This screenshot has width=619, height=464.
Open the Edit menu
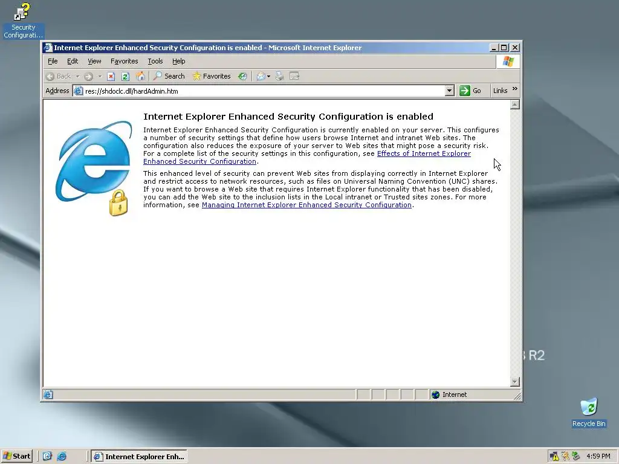pos(73,61)
